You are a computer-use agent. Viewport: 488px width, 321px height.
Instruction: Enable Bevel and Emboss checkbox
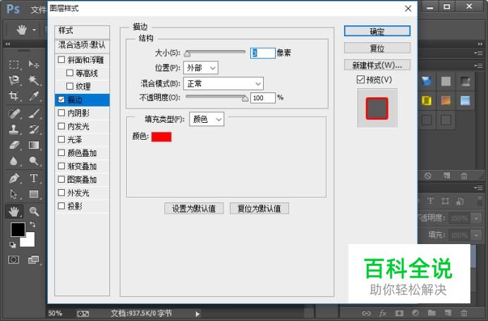[61, 59]
